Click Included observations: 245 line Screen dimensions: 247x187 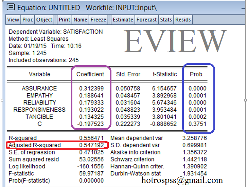point(43,60)
